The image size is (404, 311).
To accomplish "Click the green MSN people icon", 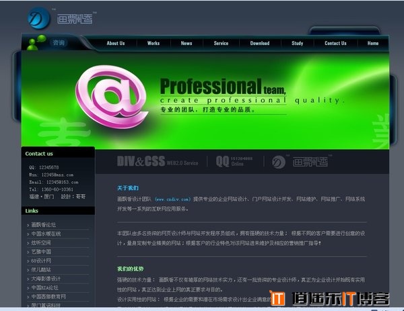I will pyautogui.click(x=38, y=42).
